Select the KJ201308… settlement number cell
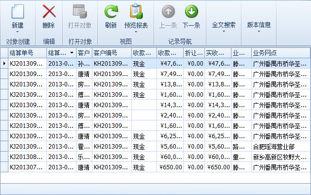311x195 pixels. [27, 156]
